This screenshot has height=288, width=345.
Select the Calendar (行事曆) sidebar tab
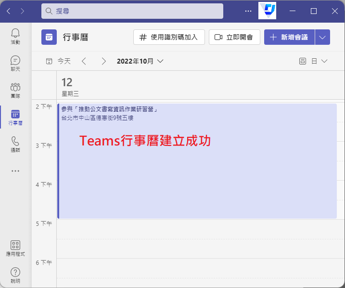click(x=15, y=117)
